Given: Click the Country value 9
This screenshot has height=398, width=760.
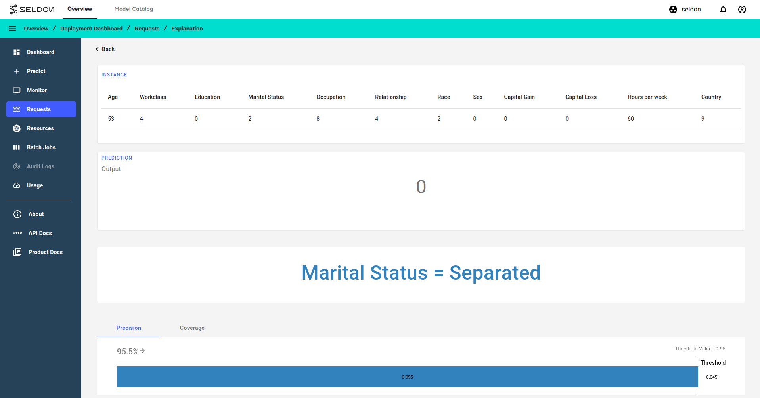Looking at the screenshot, I should point(703,119).
